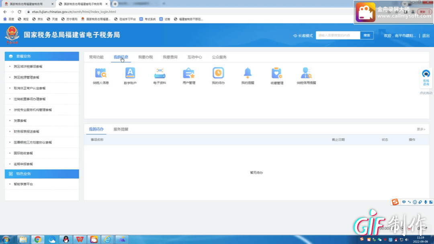Switch to the 常用功能 tab

tap(96, 57)
